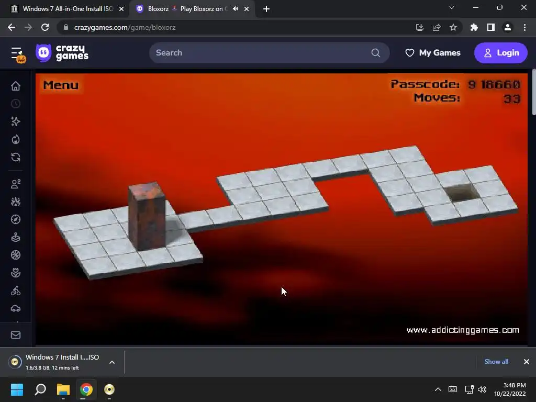Open Updated games refresh icon
Image resolution: width=536 pixels, height=402 pixels.
click(x=16, y=157)
